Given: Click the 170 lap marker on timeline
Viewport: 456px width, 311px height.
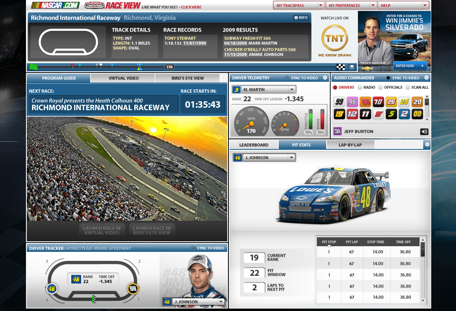Looking at the screenshot, I should (169, 67).
